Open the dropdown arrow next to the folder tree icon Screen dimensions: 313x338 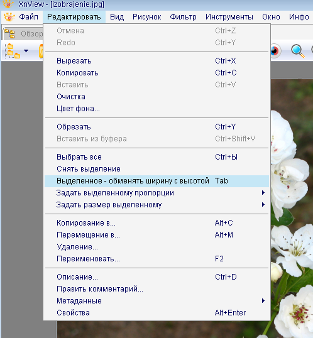click(26, 51)
